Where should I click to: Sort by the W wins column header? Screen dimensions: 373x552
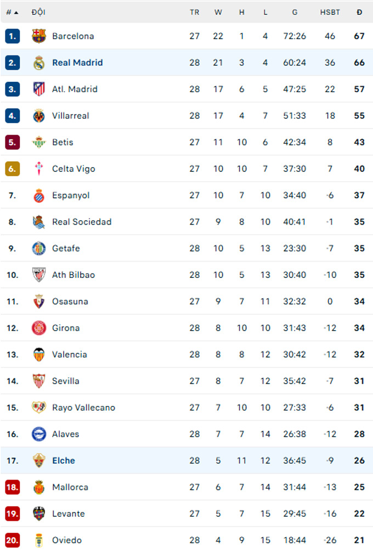pos(218,12)
